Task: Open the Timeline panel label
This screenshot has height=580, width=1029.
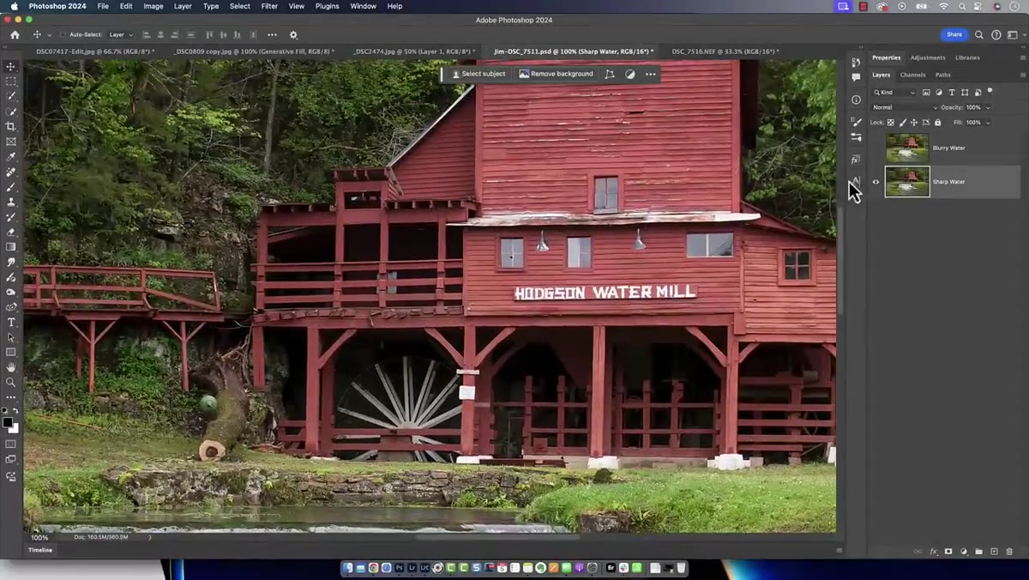Action: click(40, 550)
